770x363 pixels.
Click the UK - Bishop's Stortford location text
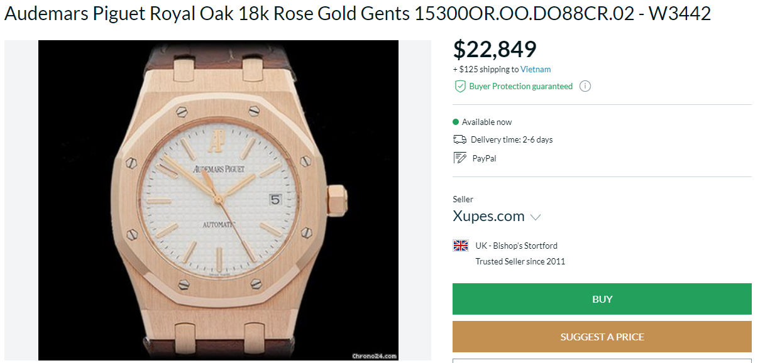[x=516, y=246]
